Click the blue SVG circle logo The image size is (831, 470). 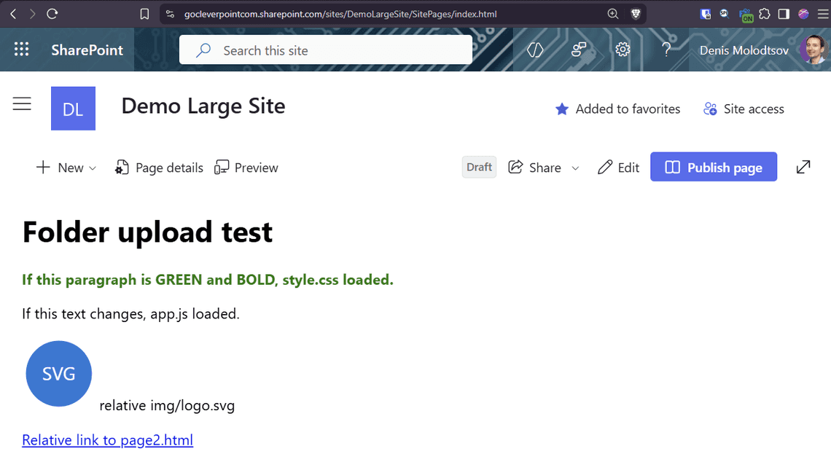point(59,374)
